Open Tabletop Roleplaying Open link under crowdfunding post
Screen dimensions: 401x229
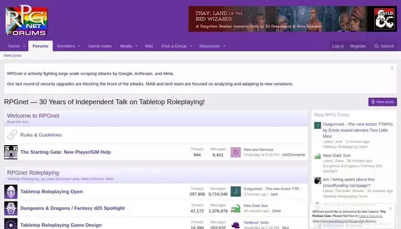pos(345,196)
